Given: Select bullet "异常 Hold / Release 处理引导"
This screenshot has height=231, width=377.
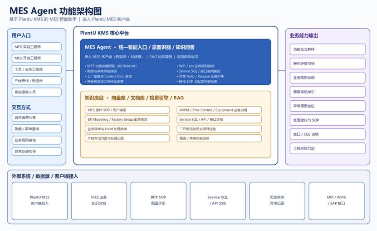Looking at the screenshot, I should click(x=200, y=76).
